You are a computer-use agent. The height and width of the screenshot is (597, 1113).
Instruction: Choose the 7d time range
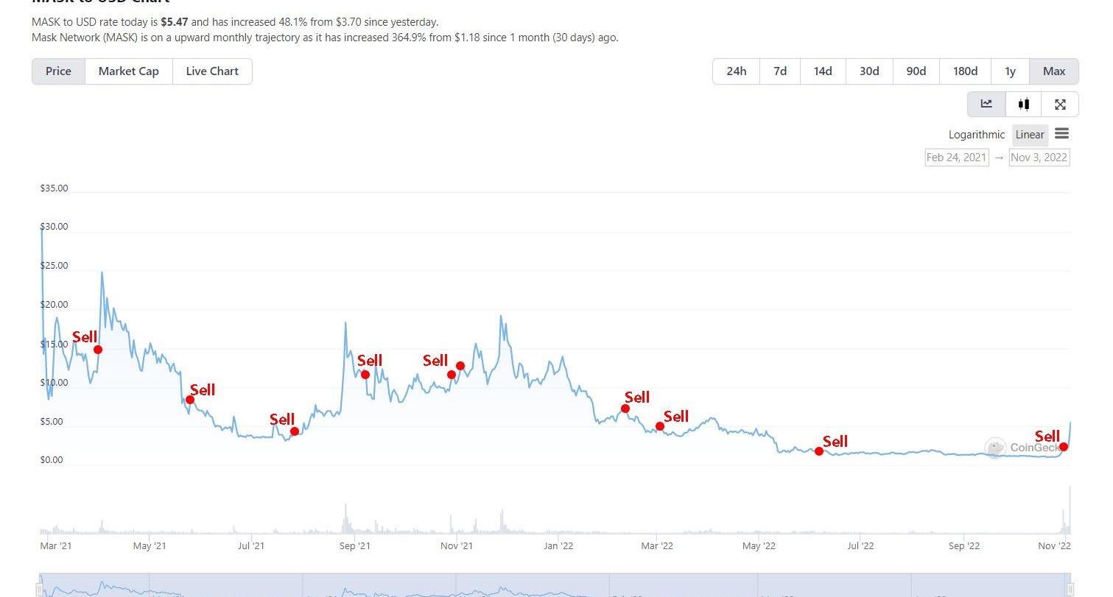[x=780, y=71]
